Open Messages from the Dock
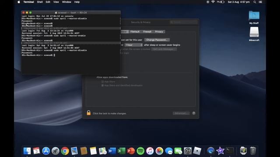Screen dimensions: 280x157 pos(169,151)
